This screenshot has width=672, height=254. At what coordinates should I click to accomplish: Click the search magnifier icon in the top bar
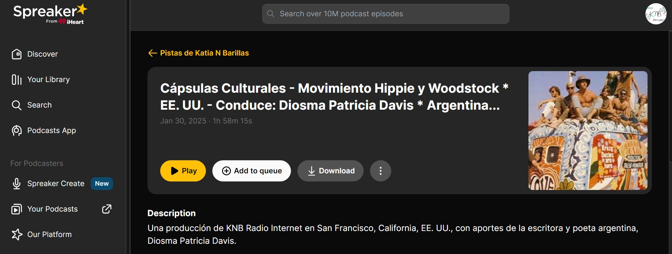click(271, 14)
